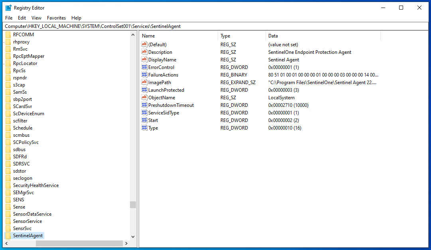Click the PreshutdownTimeout DWORD icon
The image size is (431, 250).
[x=144, y=105]
